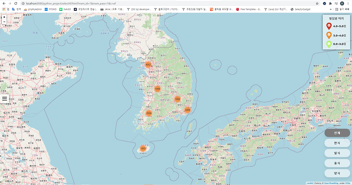Image resolution: width=352 pixels, height=185 pixels.
Task: Open the Chrome three-dot menu
Action: pos(348,3)
